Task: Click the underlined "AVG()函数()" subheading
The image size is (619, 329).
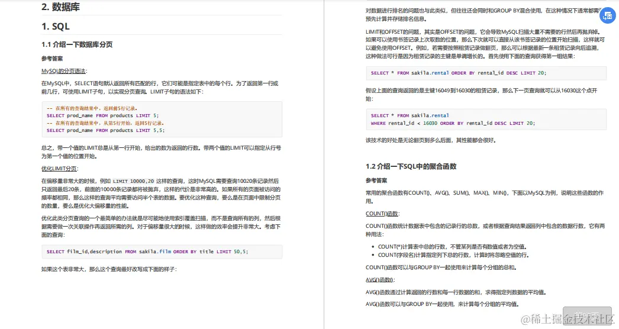Action: pos(379,280)
